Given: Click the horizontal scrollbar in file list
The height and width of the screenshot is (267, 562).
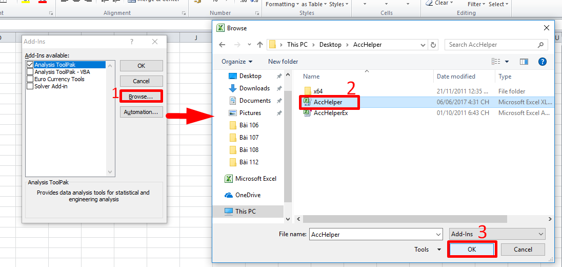Looking at the screenshot, I should (x=405, y=219).
